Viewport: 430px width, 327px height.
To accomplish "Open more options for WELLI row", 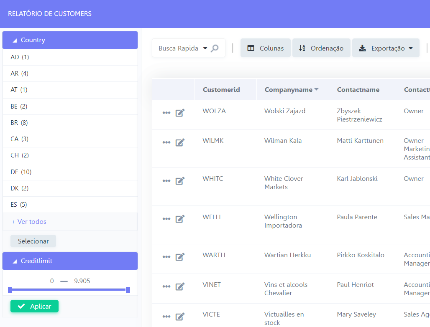I will (x=166, y=219).
